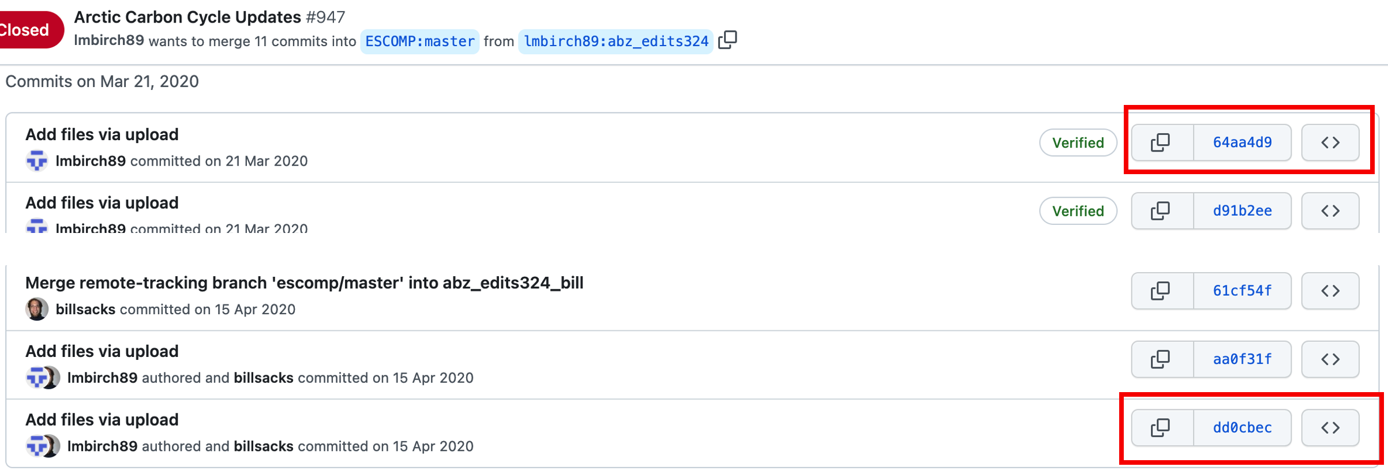Open the ESCOMP:master base branch link
1388x474 pixels.
point(419,42)
